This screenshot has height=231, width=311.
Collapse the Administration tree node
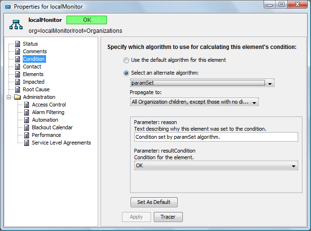click(9, 97)
